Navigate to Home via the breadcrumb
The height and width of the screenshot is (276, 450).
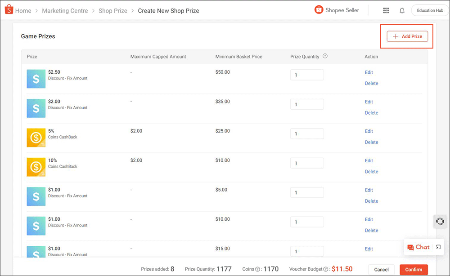coord(23,10)
